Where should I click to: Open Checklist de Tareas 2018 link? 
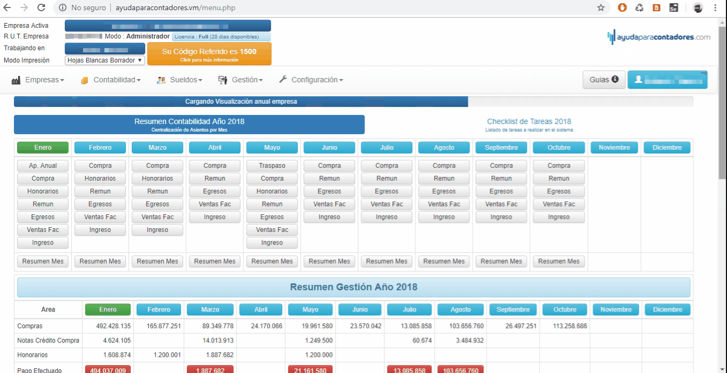(529, 121)
